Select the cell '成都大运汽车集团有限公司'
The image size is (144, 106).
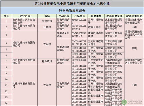tap(25, 44)
